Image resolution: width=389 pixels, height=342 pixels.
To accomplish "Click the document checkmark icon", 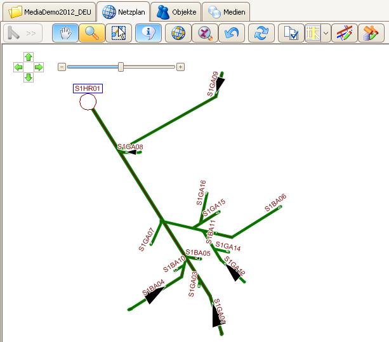I will (x=291, y=33).
